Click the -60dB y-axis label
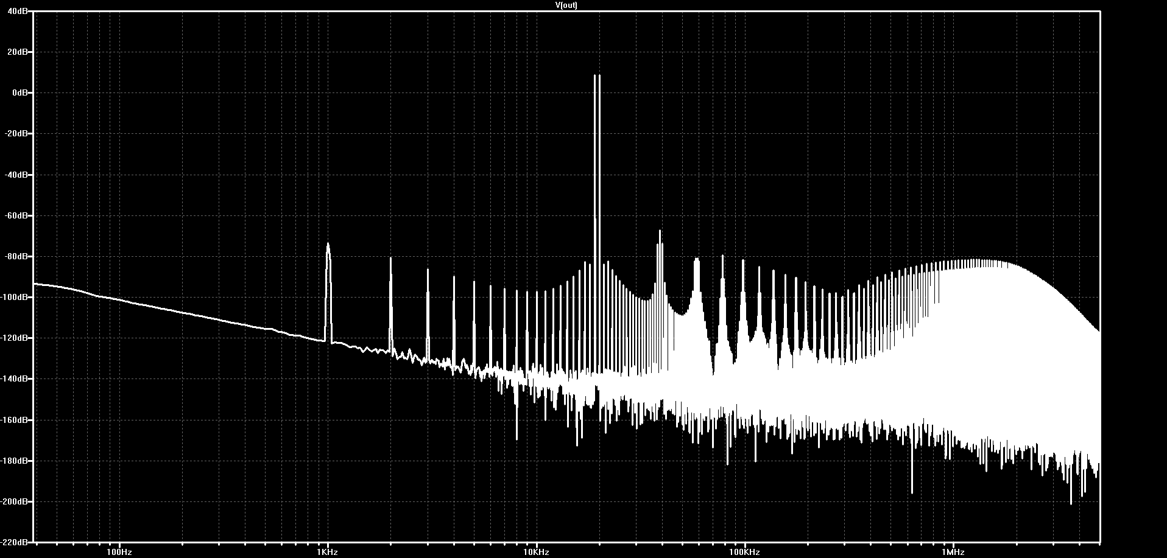 [17, 215]
